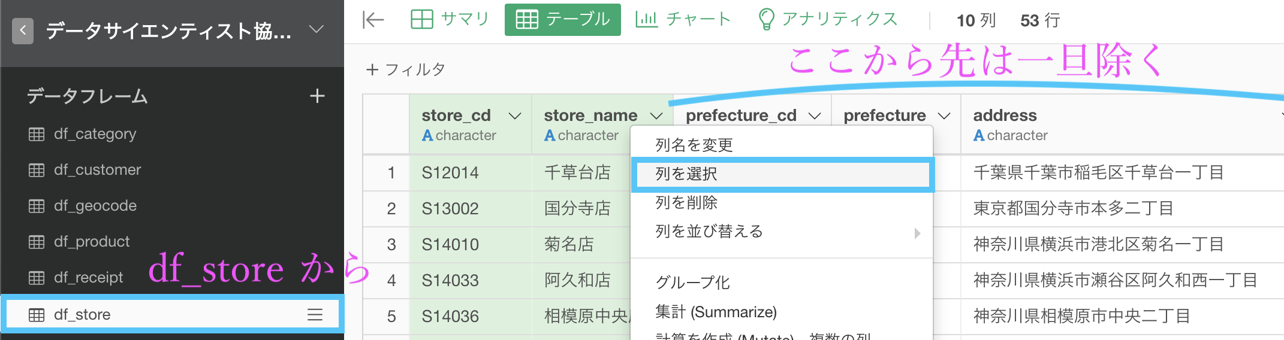Open the prefecture column dropdown arrow

pos(944,116)
